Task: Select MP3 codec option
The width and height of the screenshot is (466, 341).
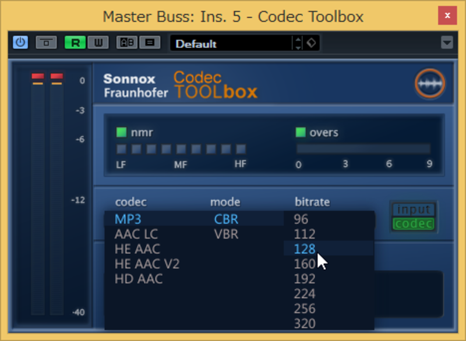Action: pyautogui.click(x=128, y=219)
